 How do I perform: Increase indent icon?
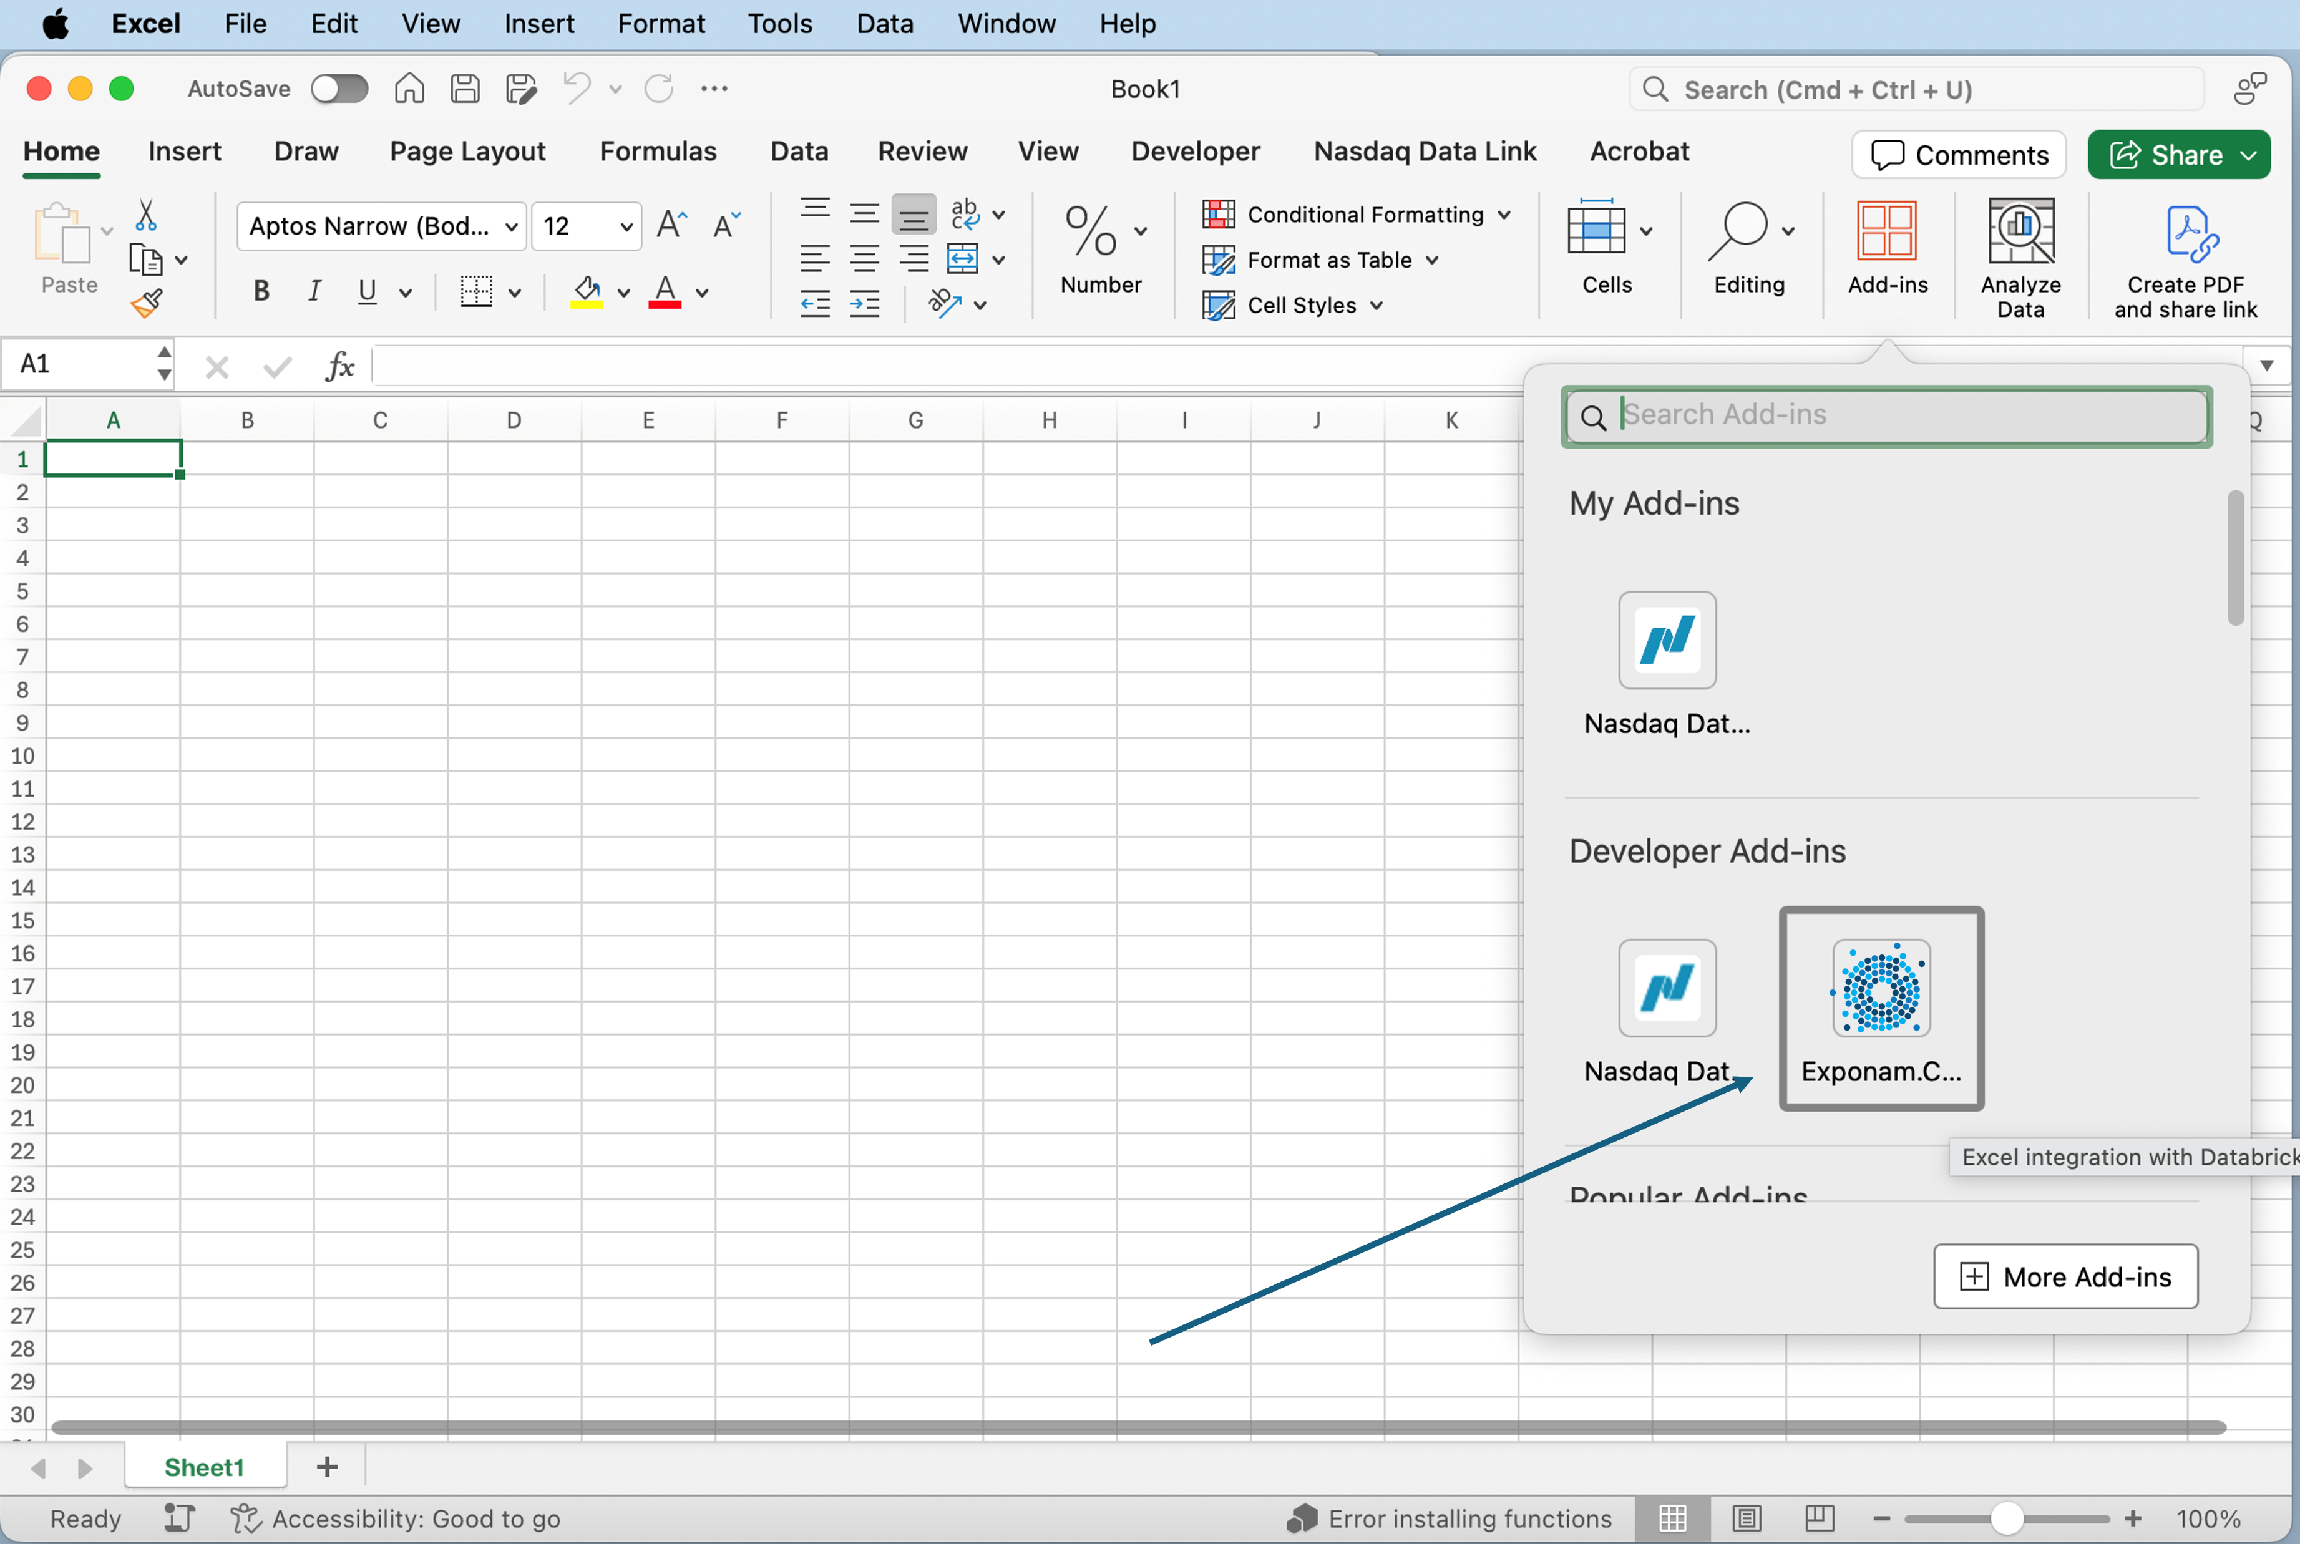pyautogui.click(x=865, y=304)
